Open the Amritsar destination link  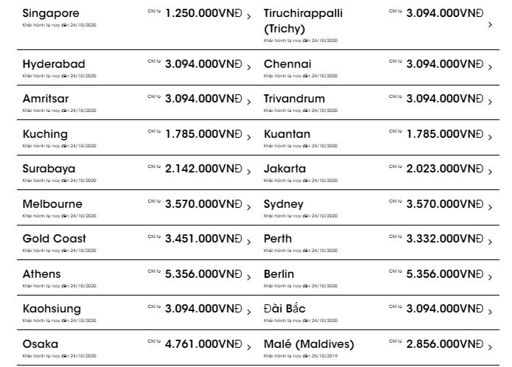[x=46, y=99]
